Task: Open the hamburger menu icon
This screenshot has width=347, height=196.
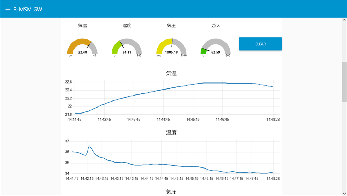Action: (x=8, y=10)
